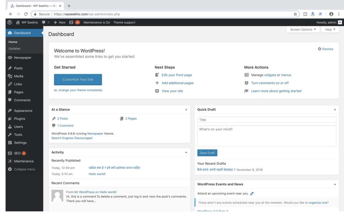The width and height of the screenshot is (344, 218).
Task: Open the Chrome profile account icon
Action: tap(331, 14)
